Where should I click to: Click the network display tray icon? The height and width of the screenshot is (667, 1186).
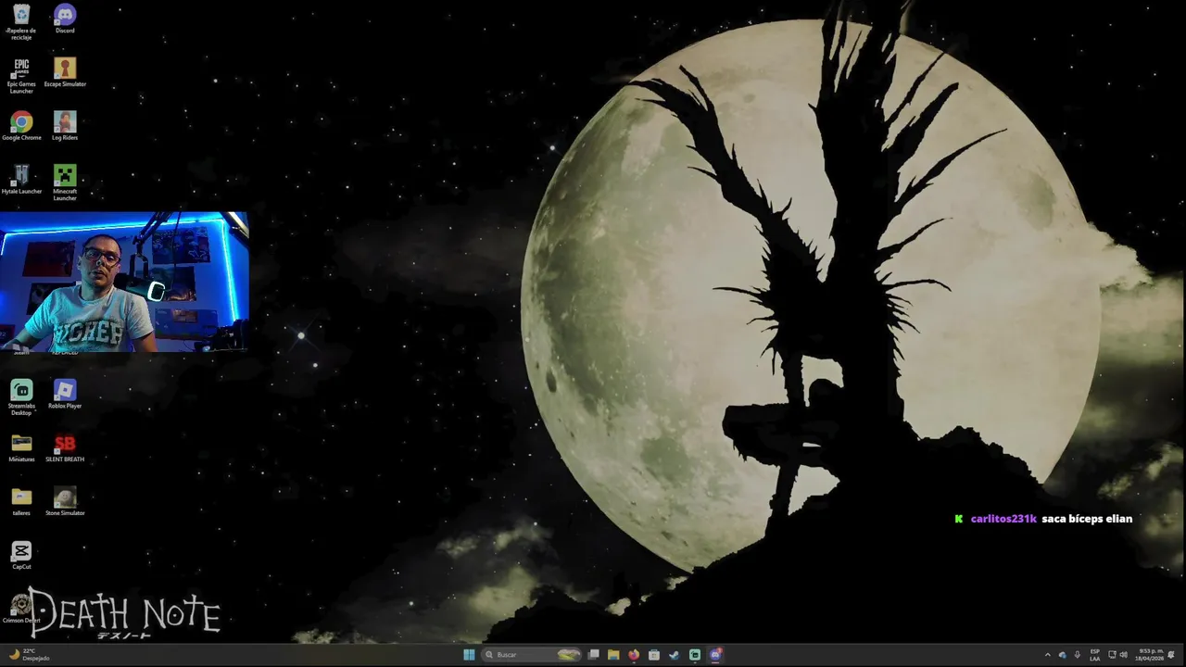tap(1112, 655)
